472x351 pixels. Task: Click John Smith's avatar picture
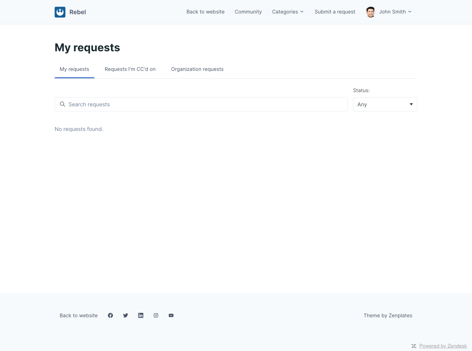pyautogui.click(x=371, y=12)
